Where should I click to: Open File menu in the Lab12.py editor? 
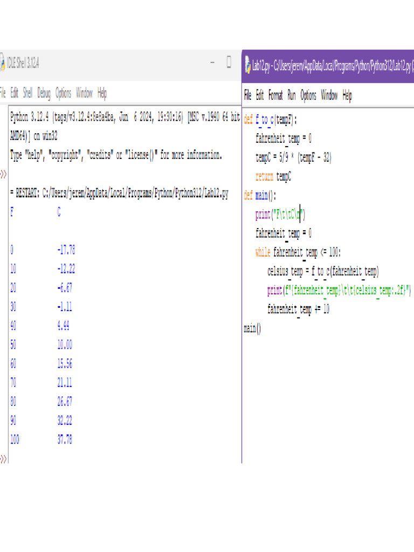point(247,95)
